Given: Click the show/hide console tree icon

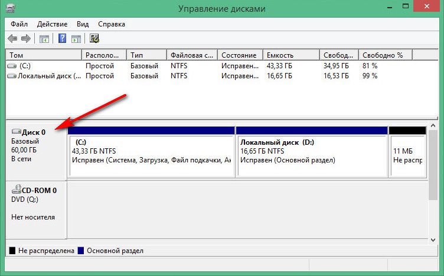Looking at the screenshot, I should click(x=44, y=39).
